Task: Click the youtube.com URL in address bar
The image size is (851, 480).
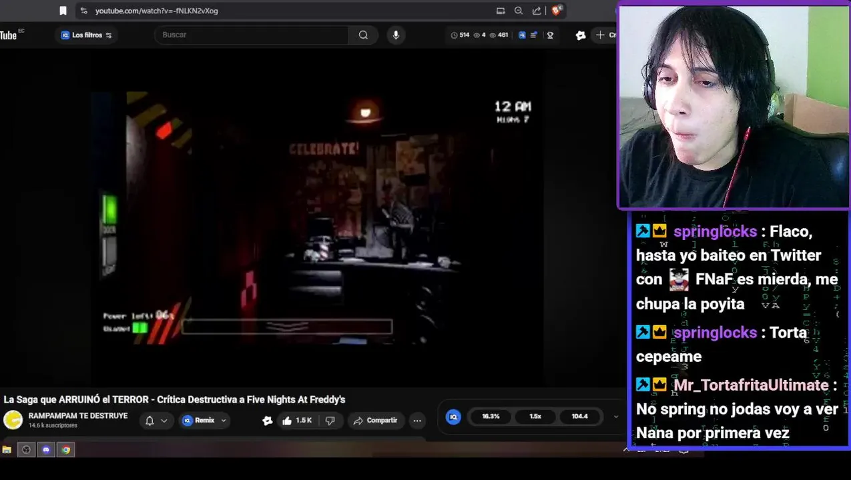Action: click(156, 11)
